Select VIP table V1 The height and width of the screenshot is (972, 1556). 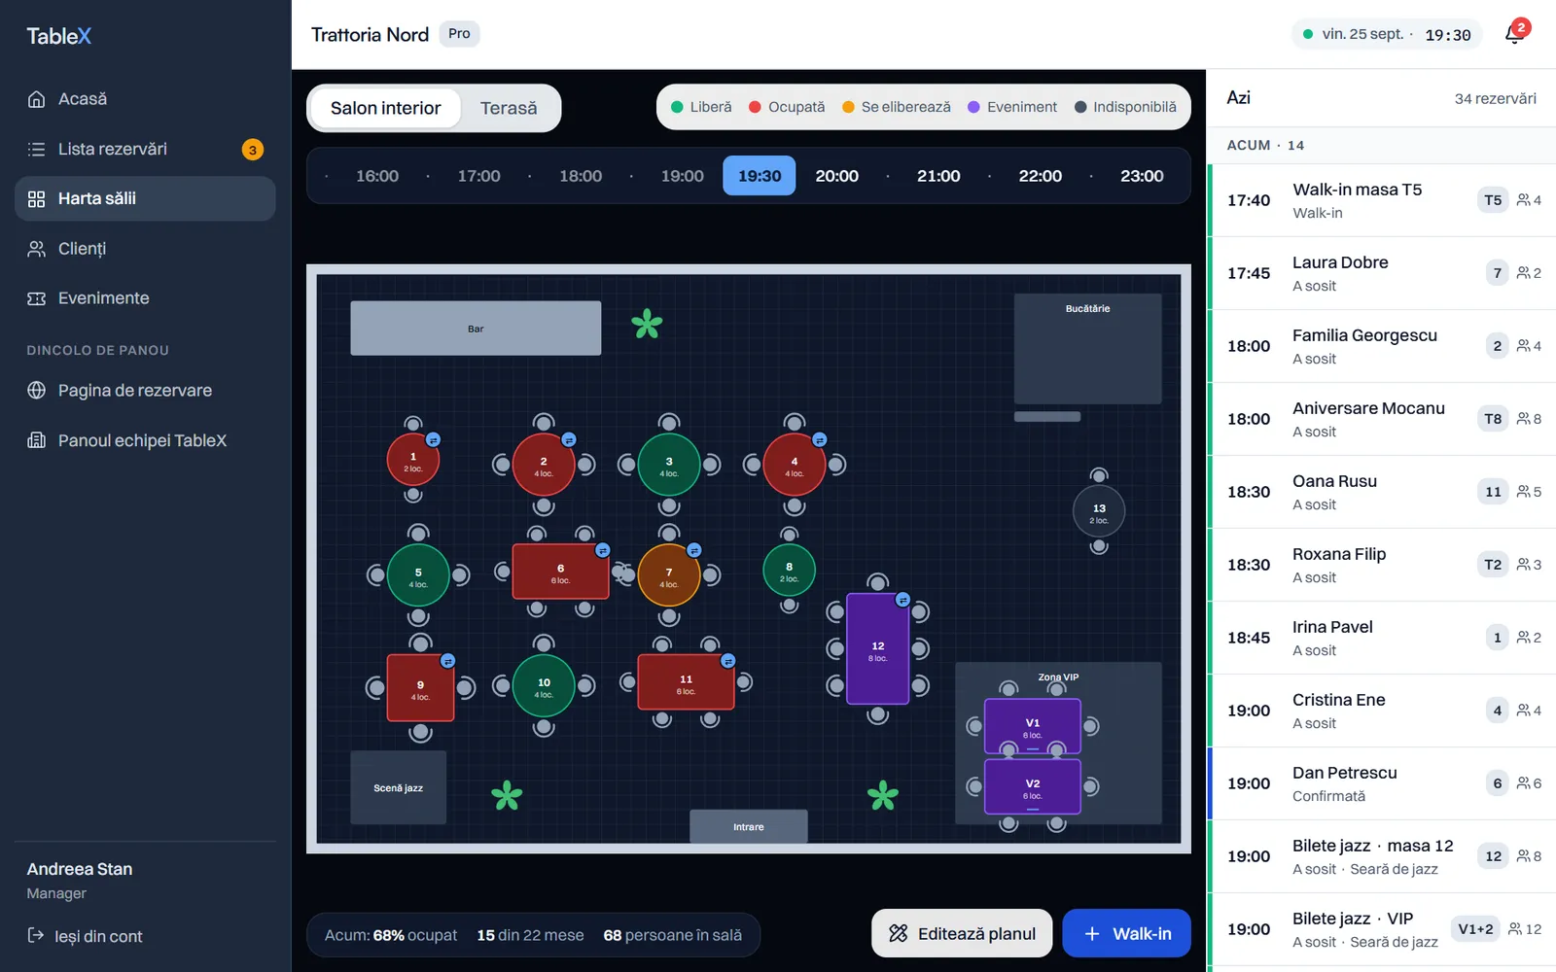pyautogui.click(x=1033, y=727)
